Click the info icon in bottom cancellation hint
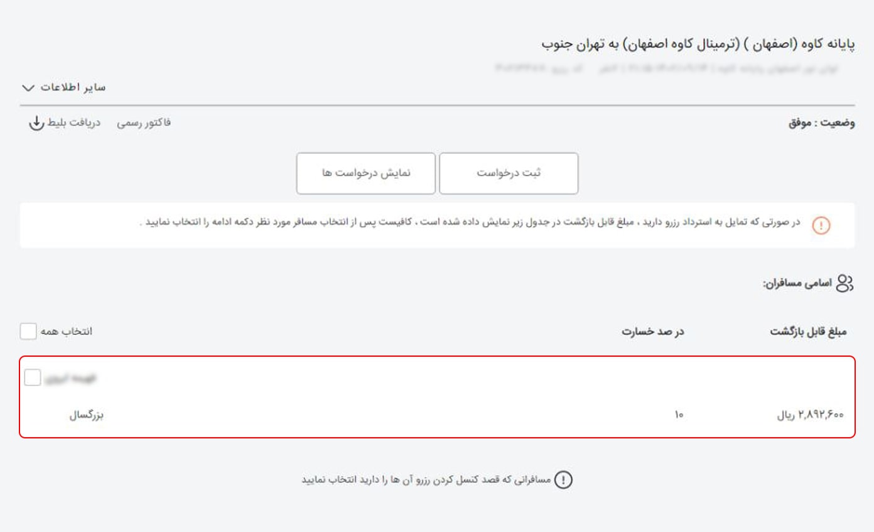This screenshot has height=532, width=874. tap(563, 480)
